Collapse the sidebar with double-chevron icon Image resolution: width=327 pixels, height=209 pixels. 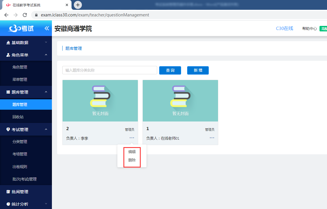click(47, 28)
